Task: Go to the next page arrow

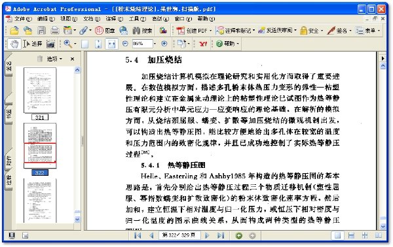Action: click(207, 235)
